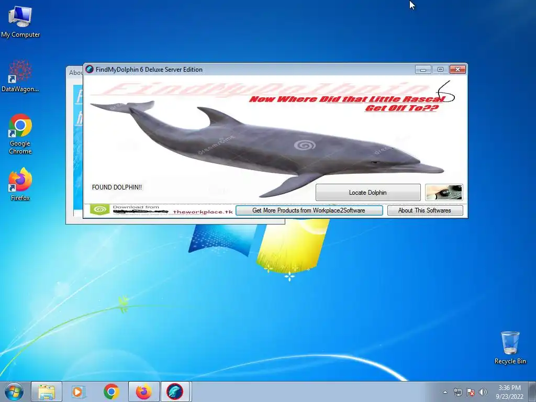Open theworkplace.tk link in banner
Image resolution: width=536 pixels, height=402 pixels.
click(x=203, y=211)
